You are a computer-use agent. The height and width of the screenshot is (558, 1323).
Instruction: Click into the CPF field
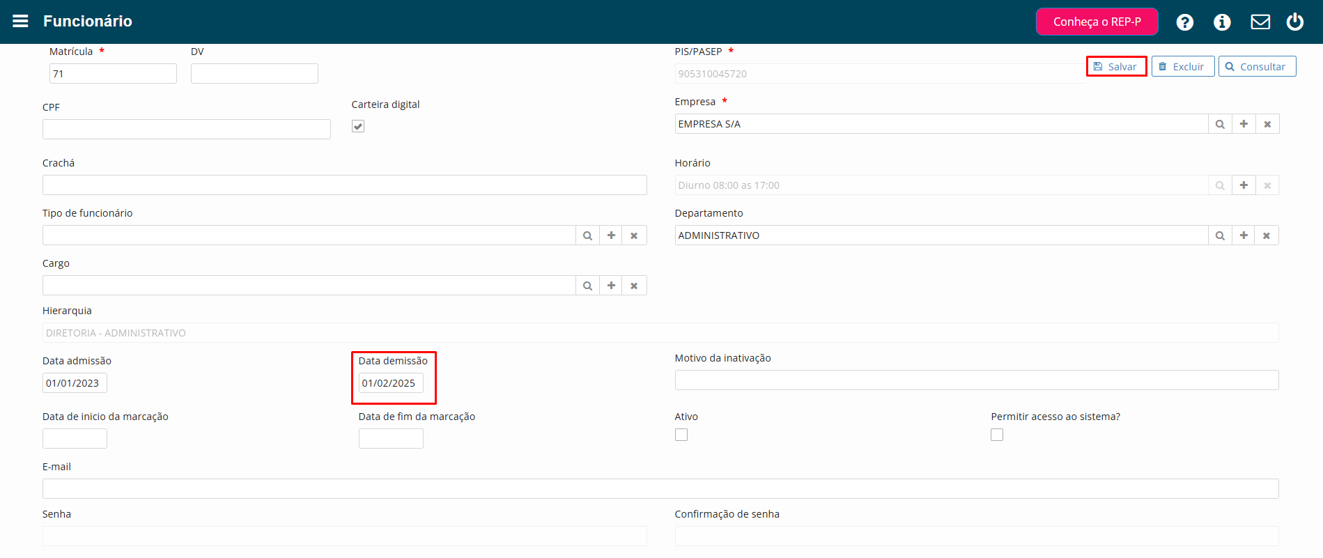pyautogui.click(x=187, y=130)
